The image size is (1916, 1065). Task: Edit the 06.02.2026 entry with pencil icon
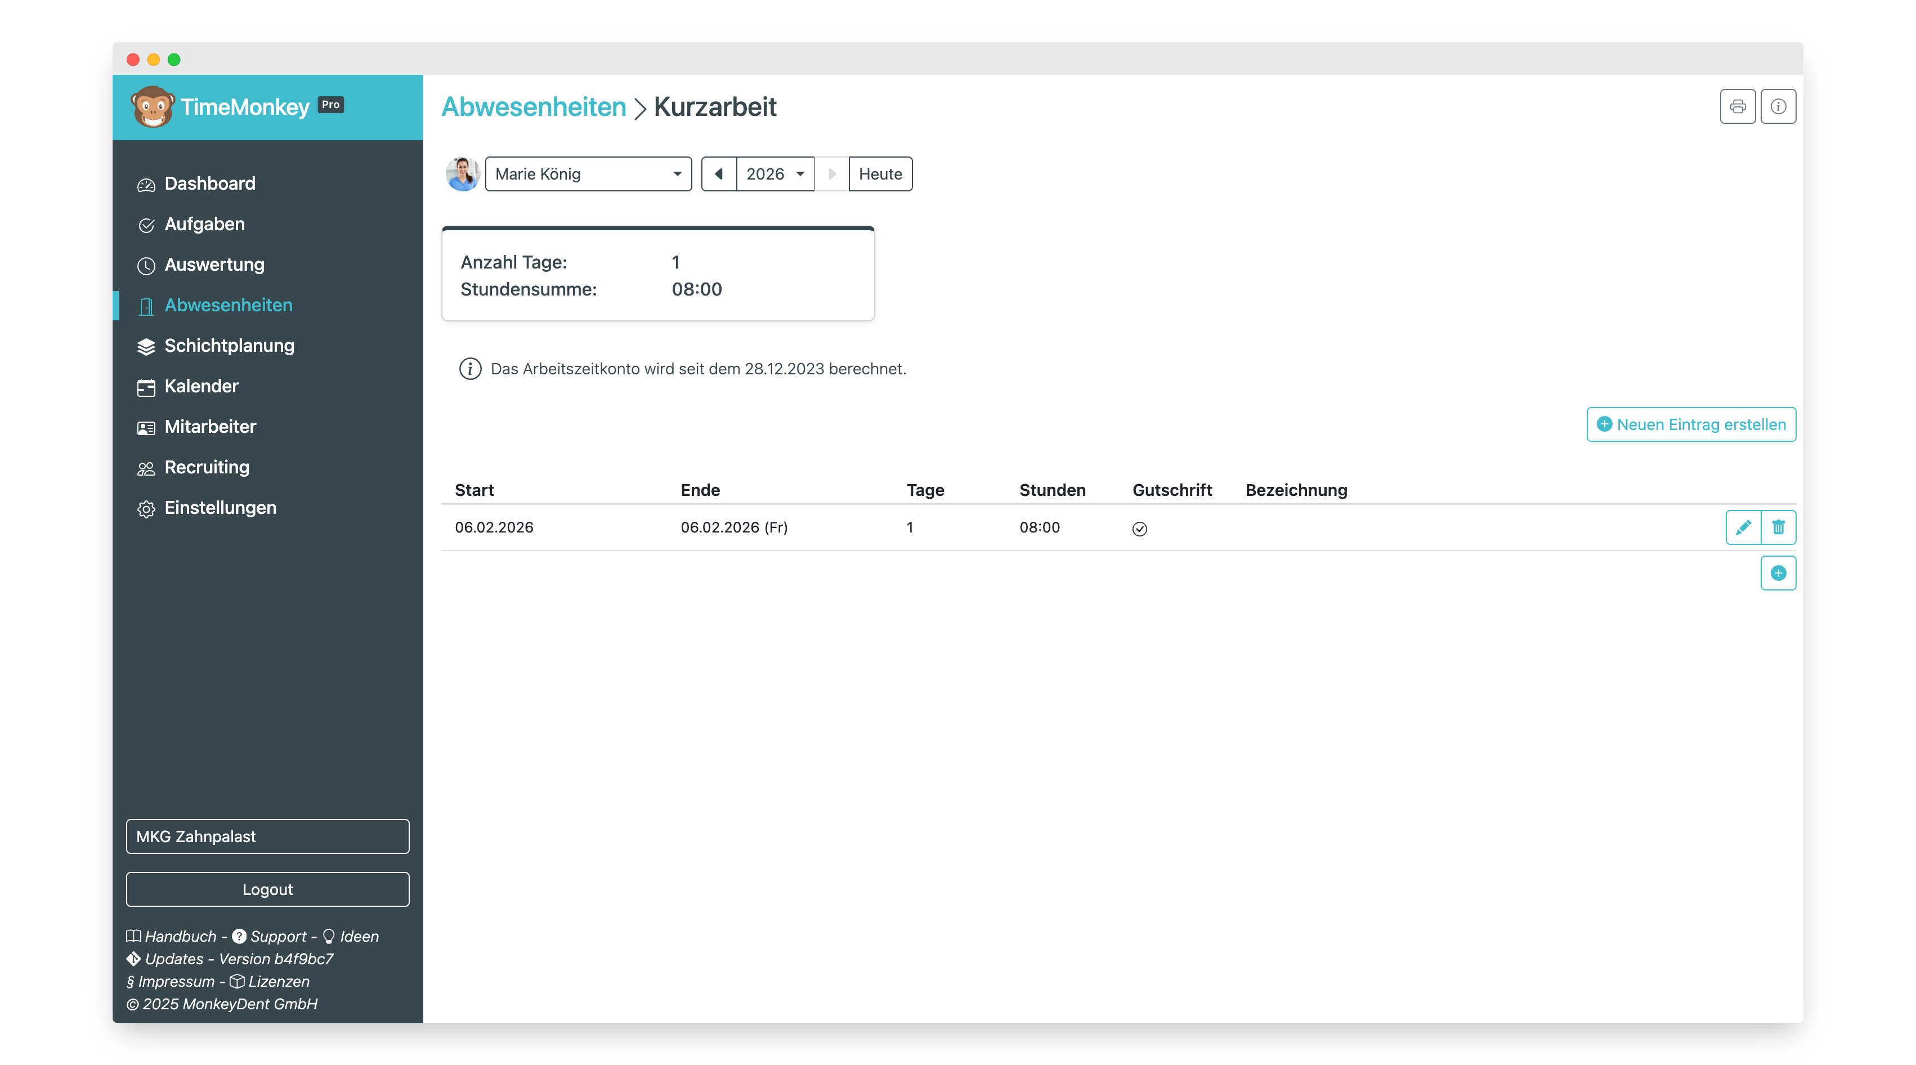(1743, 527)
